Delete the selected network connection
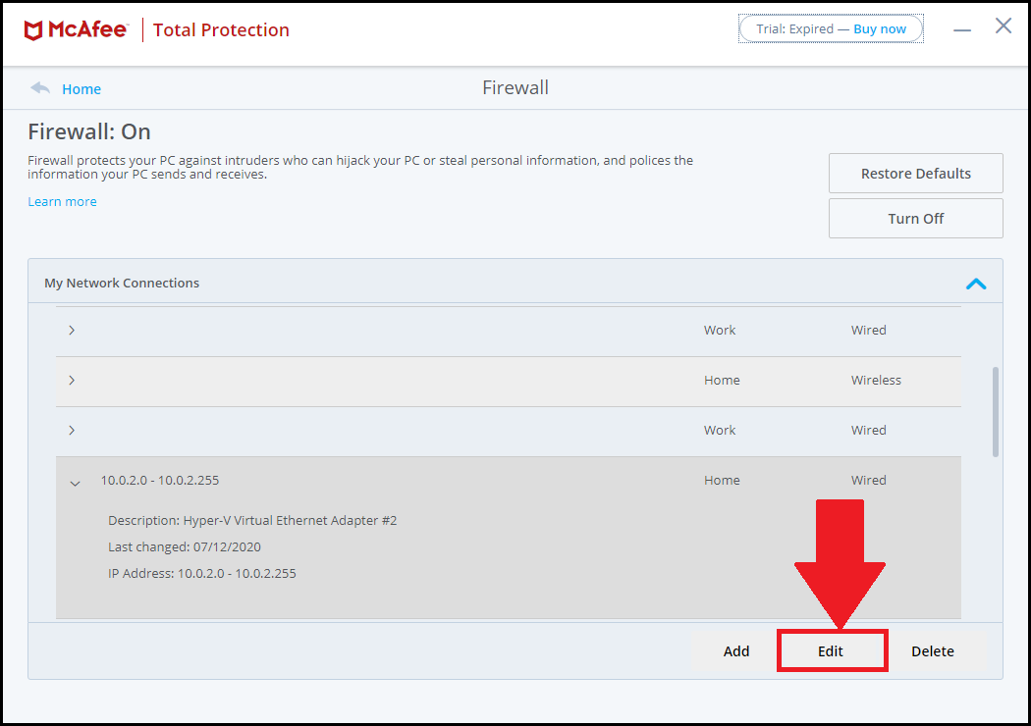This screenshot has height=726, width=1031. click(x=932, y=651)
